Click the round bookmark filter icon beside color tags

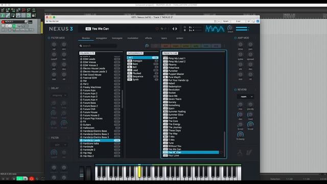click(x=147, y=45)
